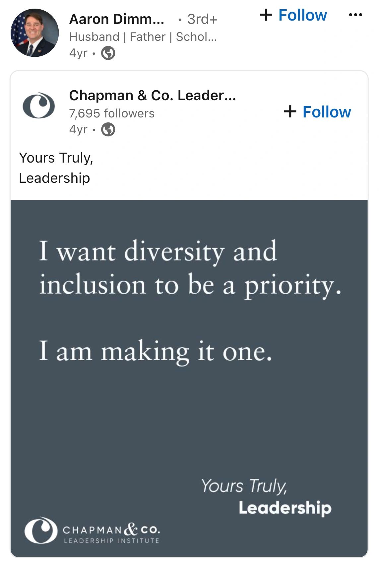The width and height of the screenshot is (380, 564).
Task: Click the 4yr timestamp under 7,695 followers
Action: [78, 129]
